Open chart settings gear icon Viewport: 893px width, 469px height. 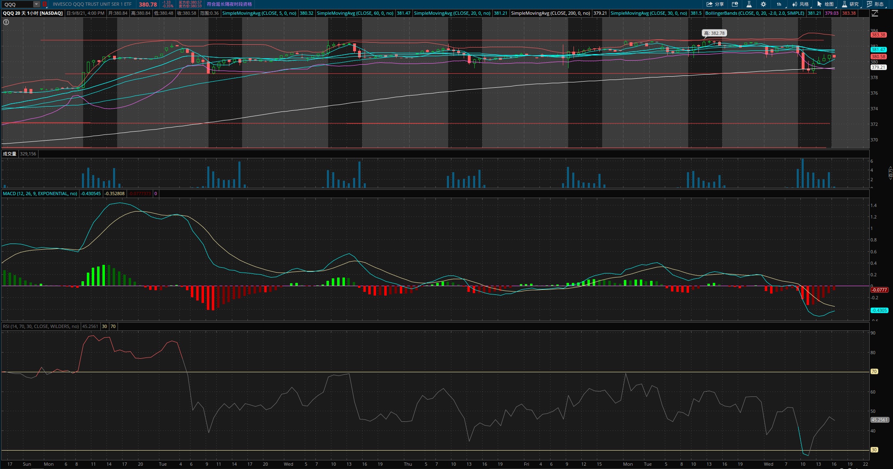[763, 4]
